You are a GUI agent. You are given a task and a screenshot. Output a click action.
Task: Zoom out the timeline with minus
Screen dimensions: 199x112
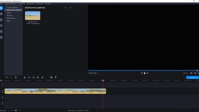click(x=9, y=111)
